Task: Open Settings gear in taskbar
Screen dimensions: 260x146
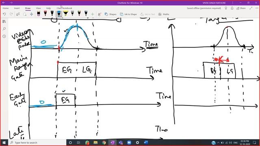Action: (137, 142)
